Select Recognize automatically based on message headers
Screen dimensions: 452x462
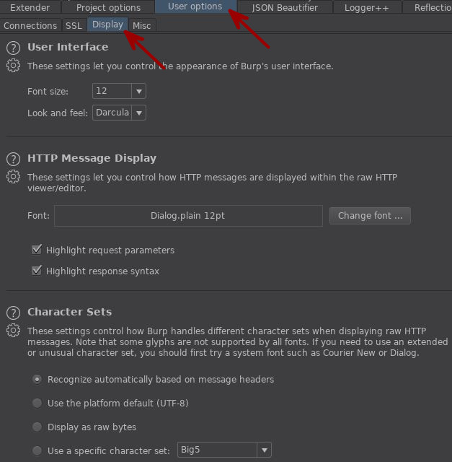pos(37,379)
